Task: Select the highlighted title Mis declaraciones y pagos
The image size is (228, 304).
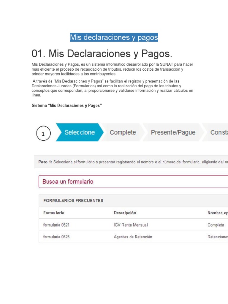Action: pyautogui.click(x=114, y=37)
